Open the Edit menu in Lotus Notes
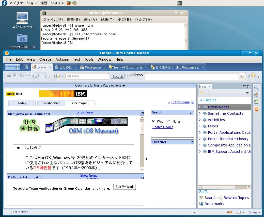The image size is (264, 217). pyautogui.click(x=19, y=59)
